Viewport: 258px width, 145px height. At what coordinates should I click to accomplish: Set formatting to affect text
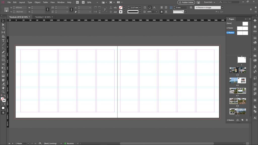point(5,104)
